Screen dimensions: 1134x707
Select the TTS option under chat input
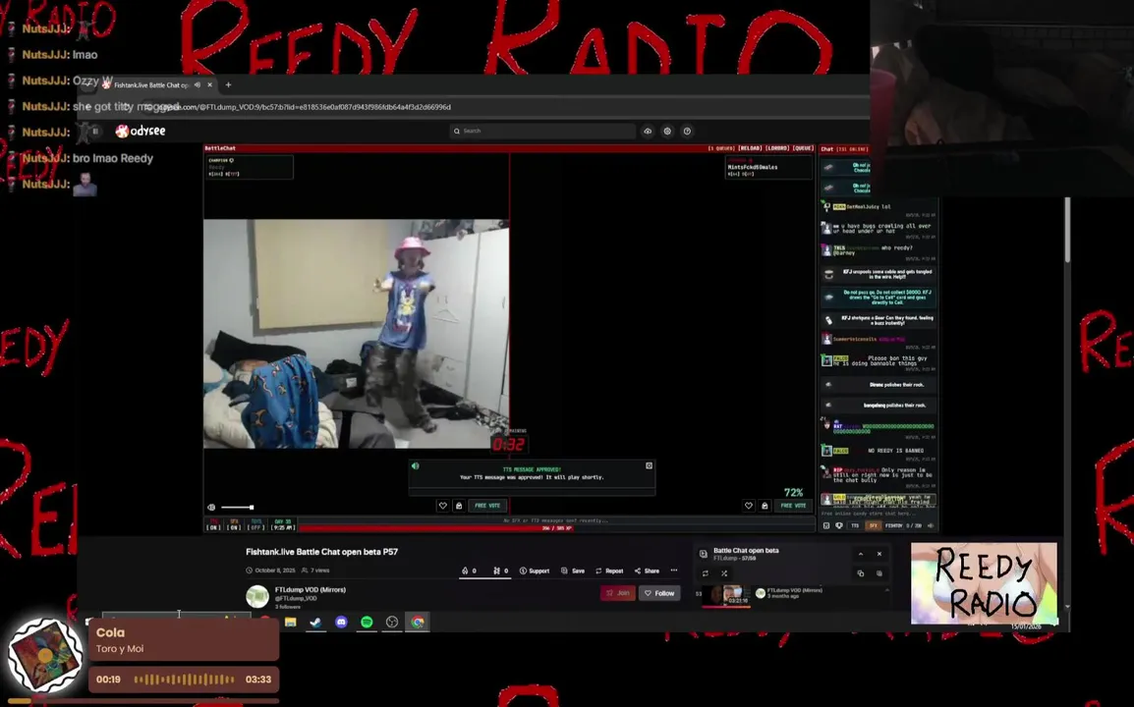click(x=855, y=525)
